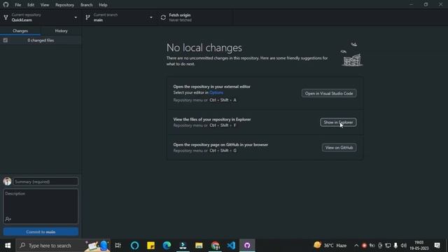Click the add co-authors icon in description box
This screenshot has width=448, height=252.
point(8,219)
